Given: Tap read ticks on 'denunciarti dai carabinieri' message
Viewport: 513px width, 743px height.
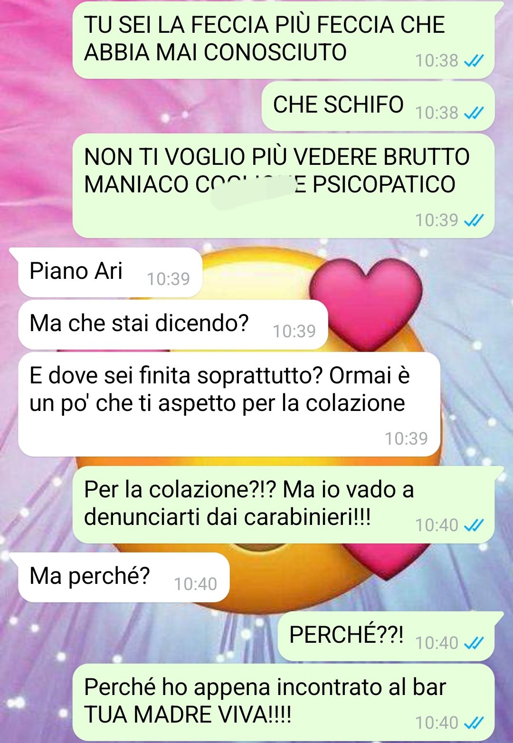Looking at the screenshot, I should click(474, 525).
